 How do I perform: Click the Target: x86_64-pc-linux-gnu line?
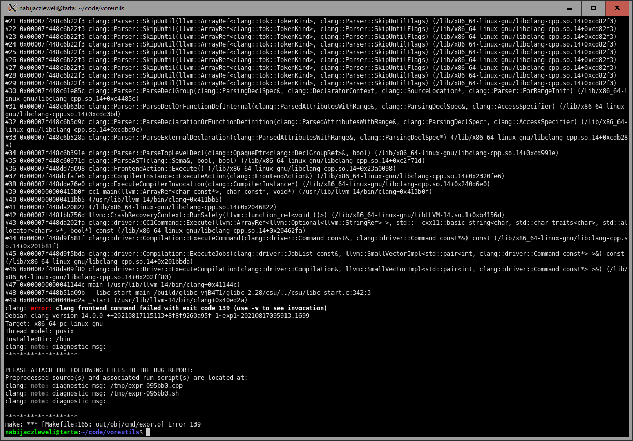coord(54,324)
